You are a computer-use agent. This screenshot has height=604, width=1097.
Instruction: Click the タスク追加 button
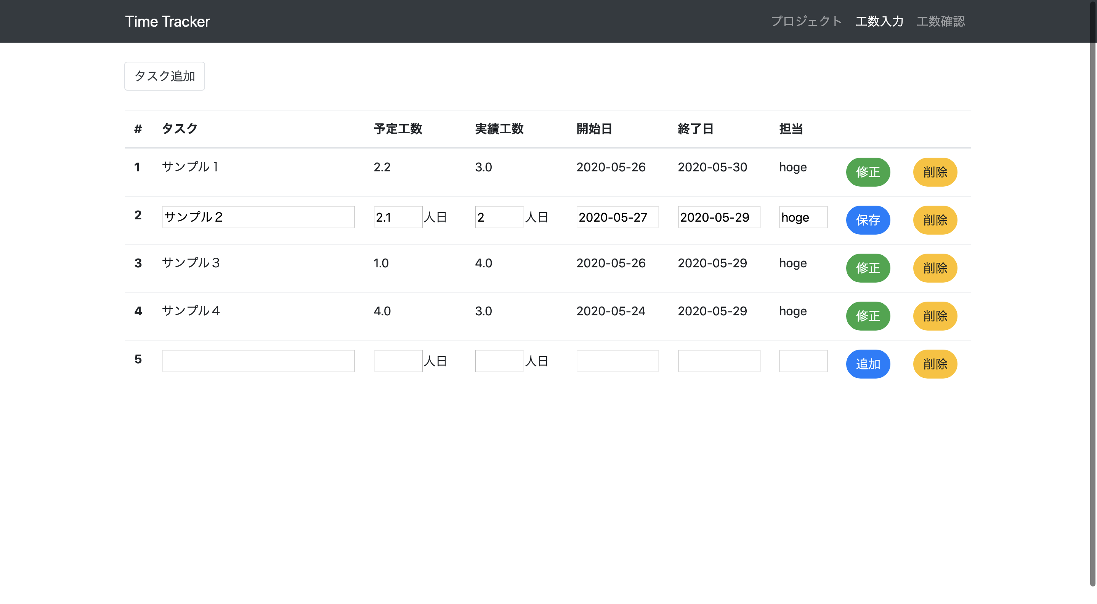click(164, 76)
